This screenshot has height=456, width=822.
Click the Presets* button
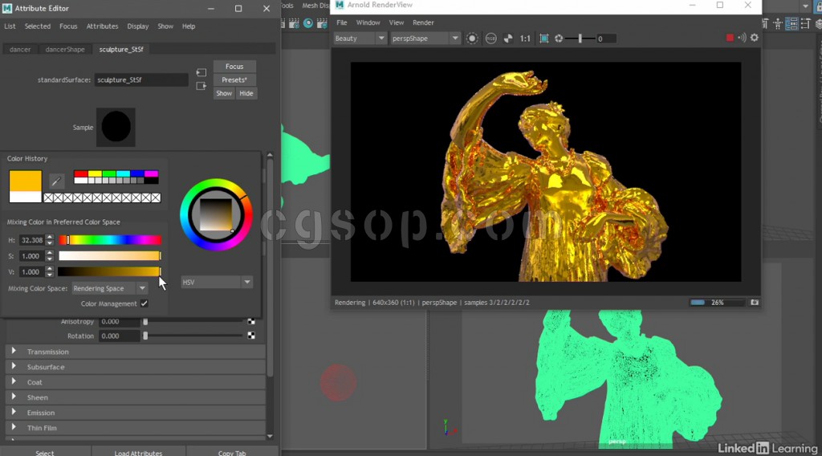coord(234,79)
